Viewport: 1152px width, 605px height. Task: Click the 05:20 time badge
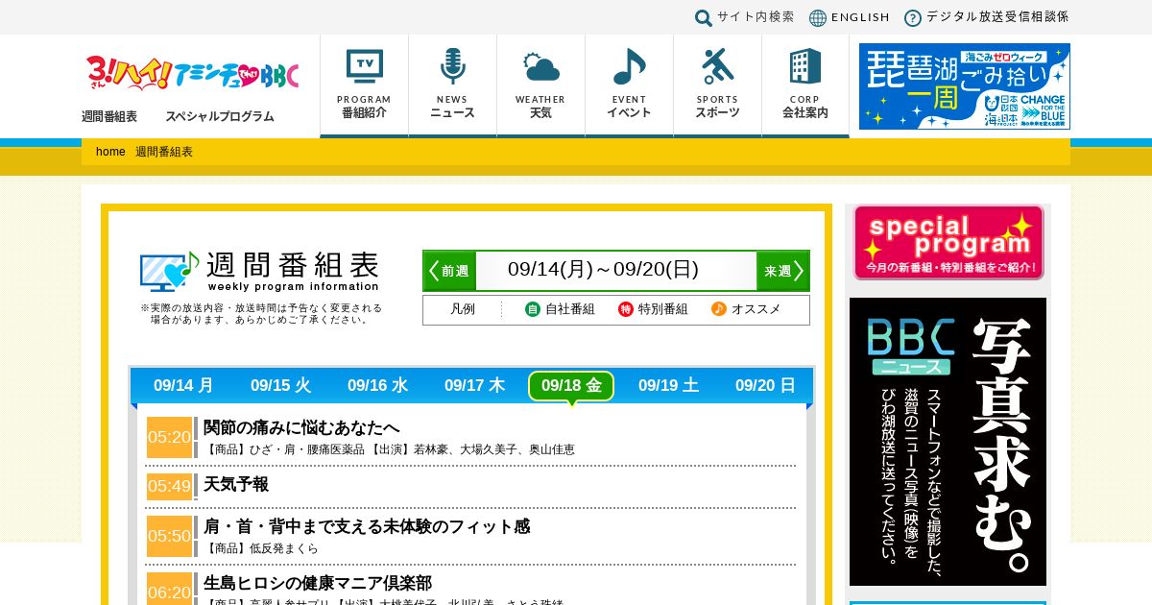pyautogui.click(x=170, y=437)
